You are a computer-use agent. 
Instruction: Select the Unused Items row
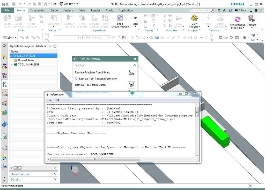[x=33, y=60]
